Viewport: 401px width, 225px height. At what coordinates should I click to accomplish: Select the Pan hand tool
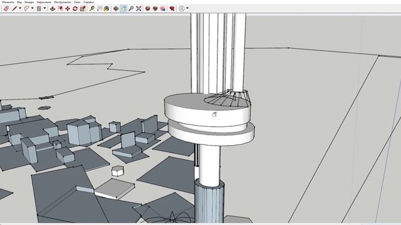[x=123, y=9]
